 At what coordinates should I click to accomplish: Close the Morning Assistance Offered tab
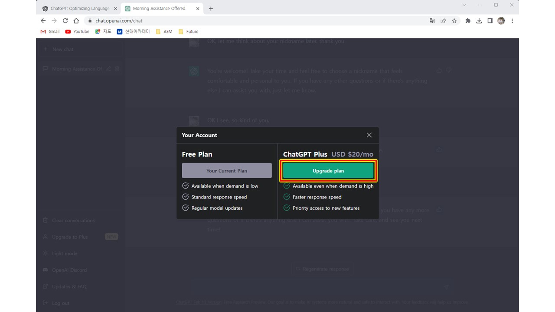coord(198,9)
